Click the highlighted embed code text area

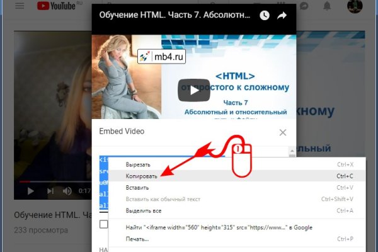pos(104,181)
